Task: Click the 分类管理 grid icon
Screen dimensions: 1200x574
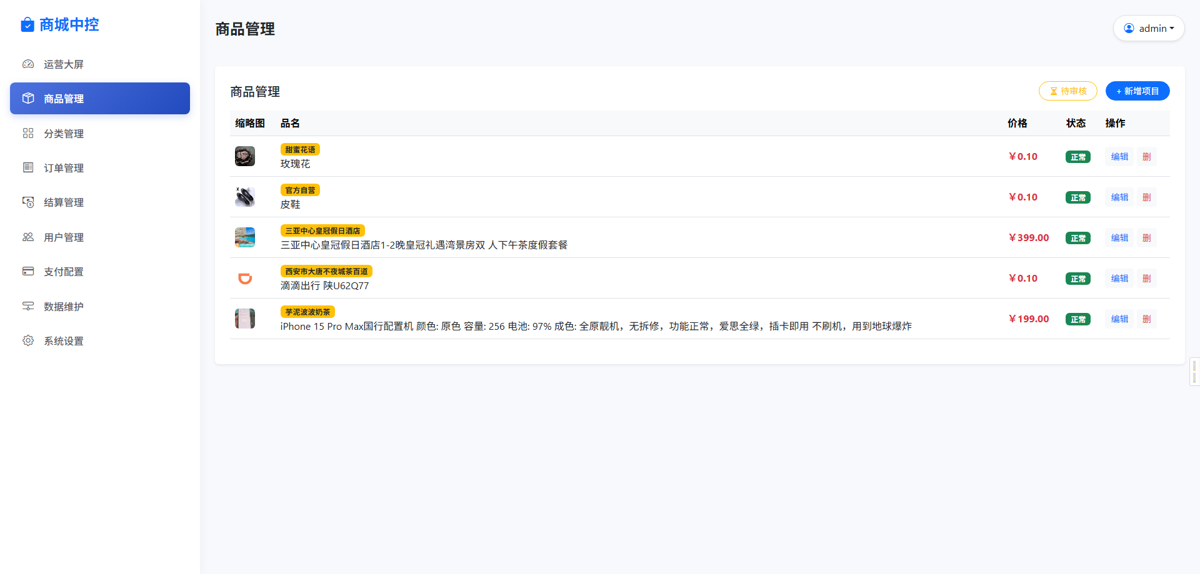Action: tap(28, 133)
